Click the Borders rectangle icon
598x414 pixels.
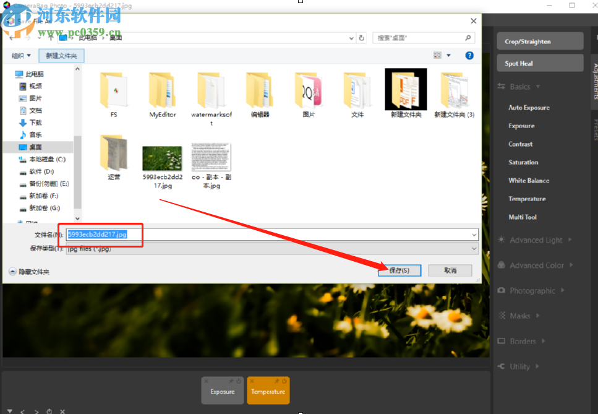pyautogui.click(x=501, y=341)
